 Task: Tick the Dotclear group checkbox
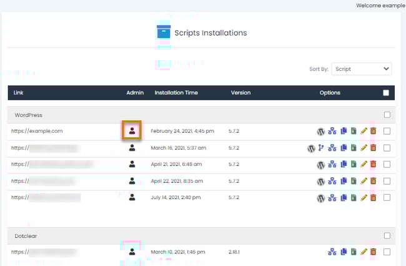387,236
